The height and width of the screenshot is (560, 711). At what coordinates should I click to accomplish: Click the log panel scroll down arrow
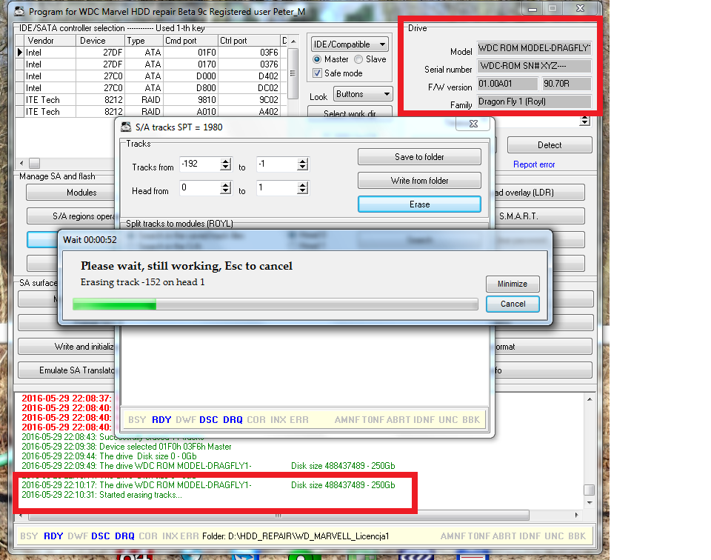tap(590, 502)
